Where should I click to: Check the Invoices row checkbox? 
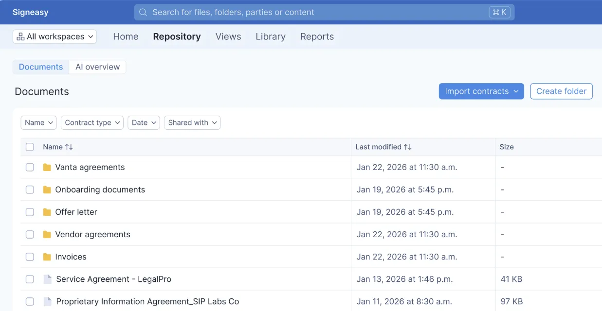[x=30, y=257]
